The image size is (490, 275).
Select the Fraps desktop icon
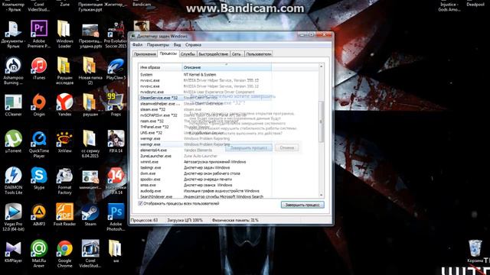[x=116, y=105]
